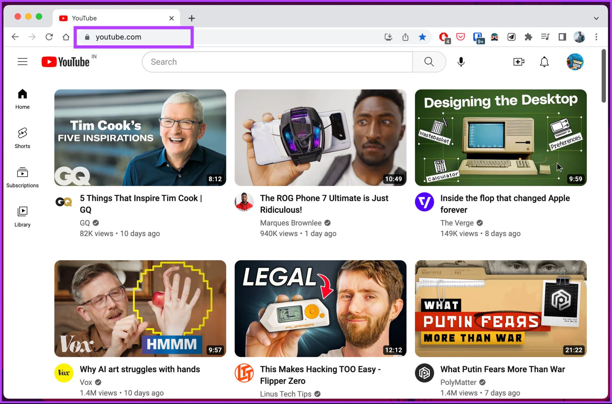Image resolution: width=612 pixels, height=404 pixels.
Task: Open Subscriptions in the sidebar
Action: point(22,178)
